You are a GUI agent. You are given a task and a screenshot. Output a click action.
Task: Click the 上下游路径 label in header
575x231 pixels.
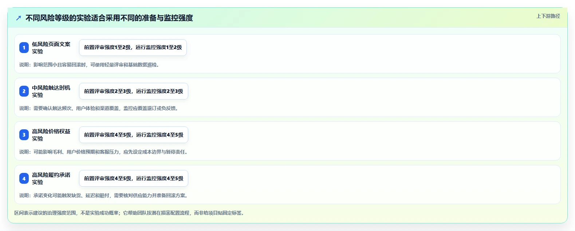[548, 16]
